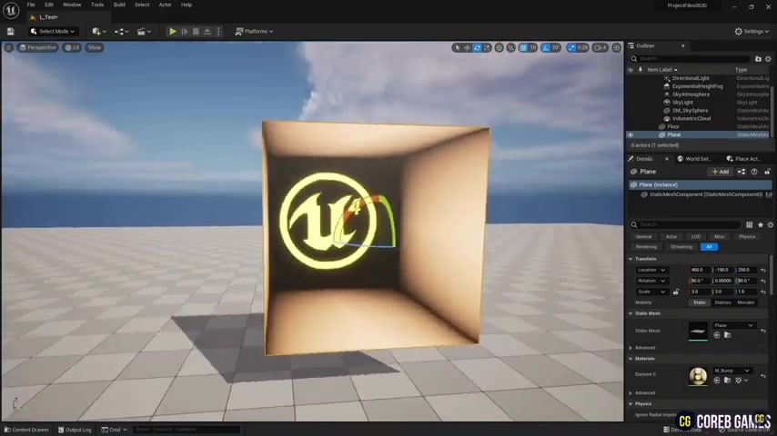Open the viewport options hamburger menu

pyautogui.click(x=8, y=47)
